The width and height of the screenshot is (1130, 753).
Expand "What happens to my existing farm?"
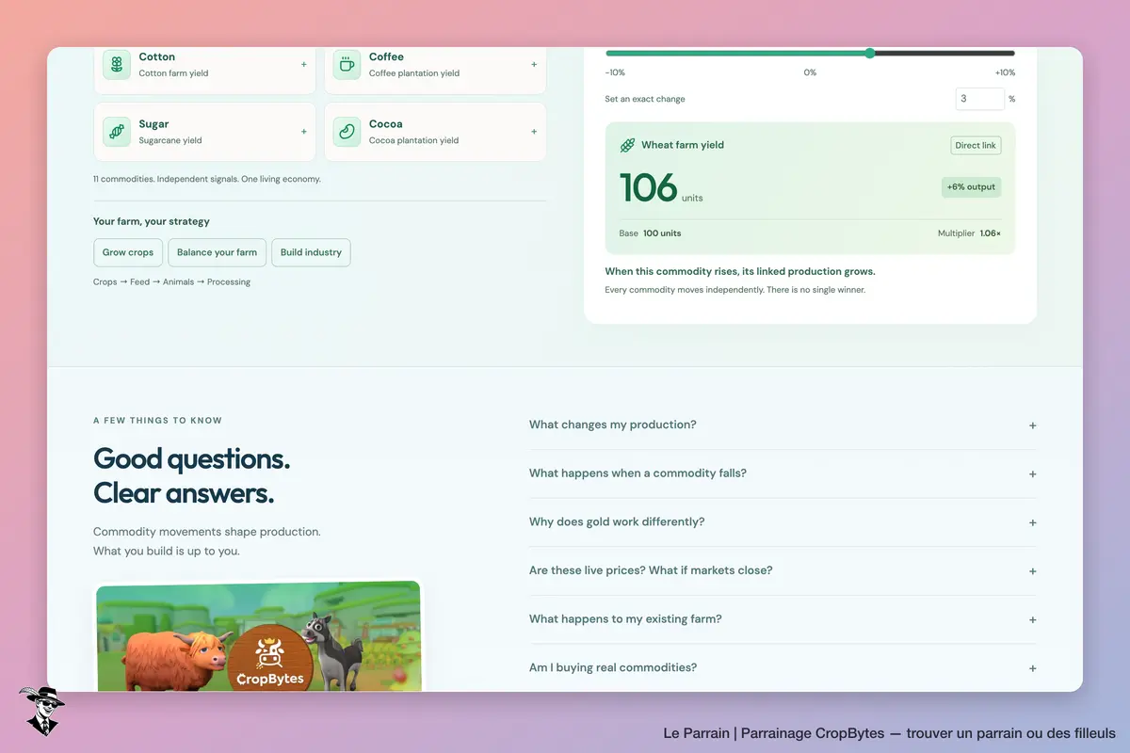(783, 619)
